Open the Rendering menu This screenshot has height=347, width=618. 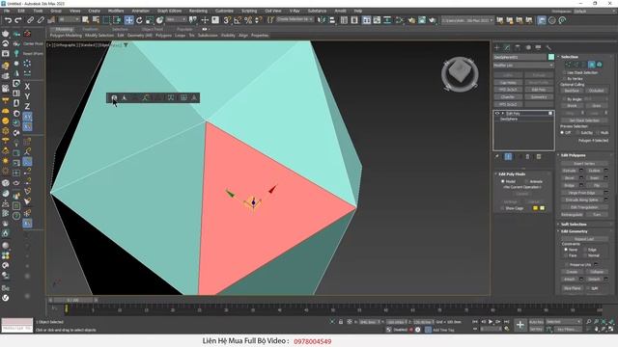pyautogui.click(x=198, y=11)
